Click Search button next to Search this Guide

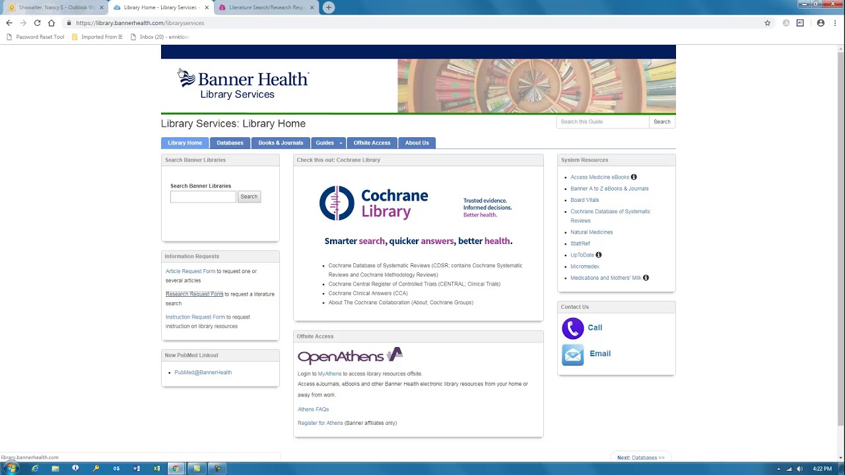pos(661,121)
